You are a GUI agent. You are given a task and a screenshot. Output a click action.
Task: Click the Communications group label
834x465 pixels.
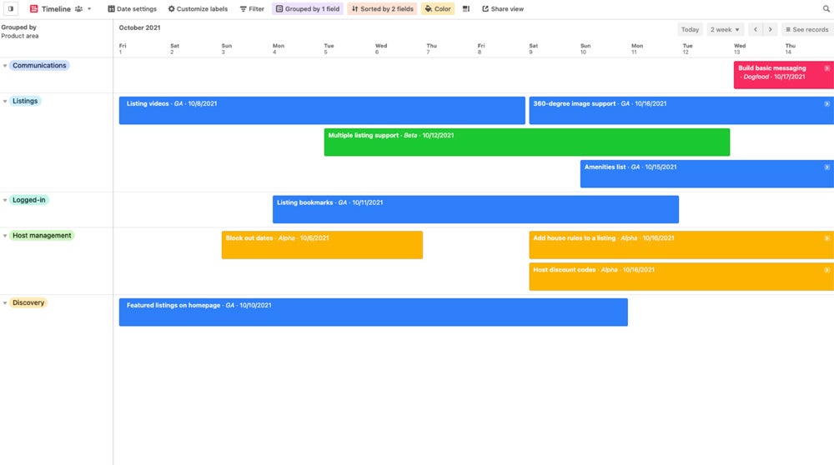39,65
